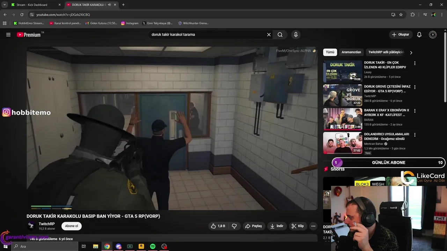Open KATLİFEST video thumbnail
The image size is (447, 251).
[x=343, y=119]
